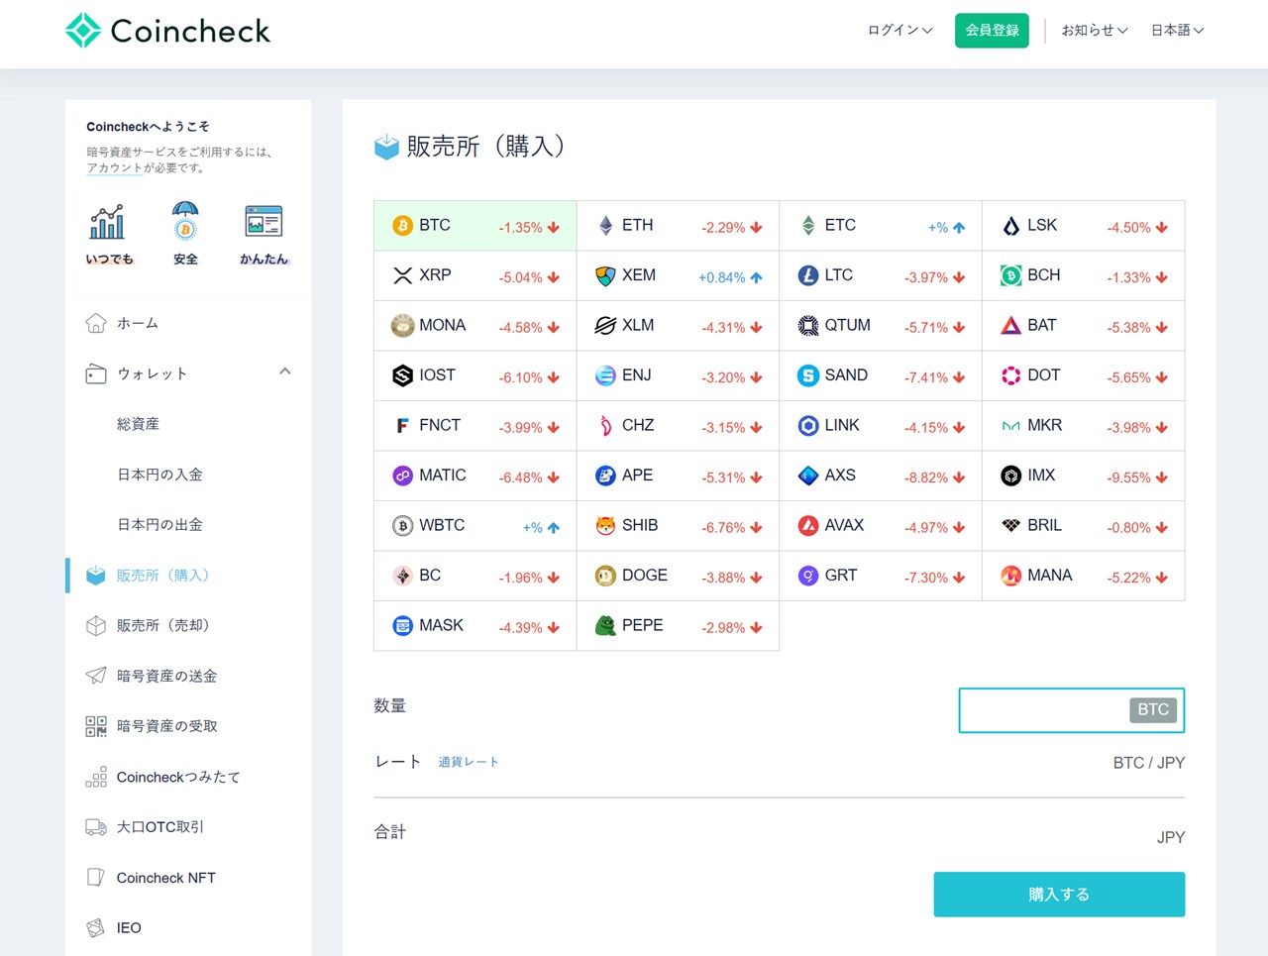This screenshot has height=956, width=1268.
Task: Click the 安全 umbrella illustration
Action: (x=185, y=221)
